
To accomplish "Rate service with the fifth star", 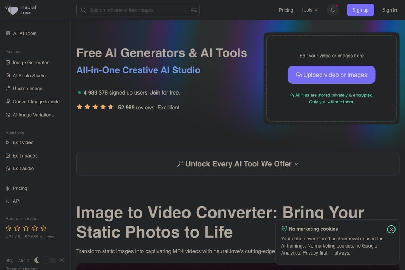I will point(44,228).
